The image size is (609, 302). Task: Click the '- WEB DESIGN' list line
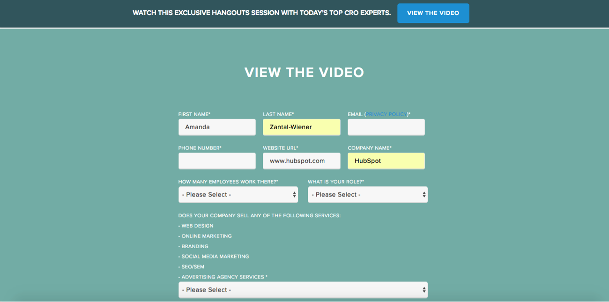pyautogui.click(x=196, y=226)
